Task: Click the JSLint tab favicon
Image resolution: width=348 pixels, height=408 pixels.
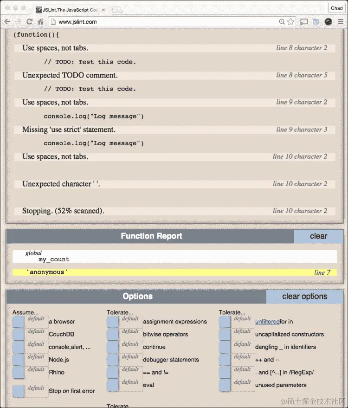Action: [39, 10]
